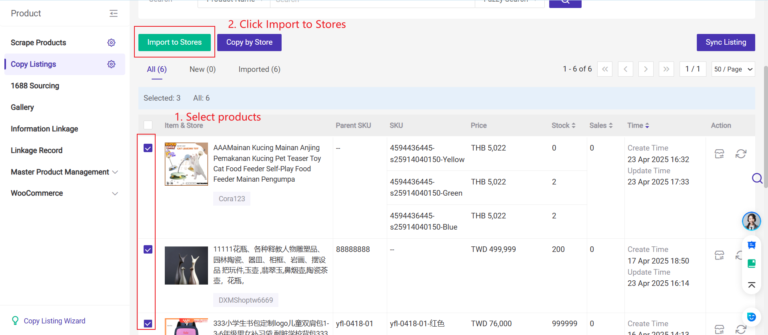768x335 pixels.
Task: Click price TWD 76,000
Action: [491, 324]
